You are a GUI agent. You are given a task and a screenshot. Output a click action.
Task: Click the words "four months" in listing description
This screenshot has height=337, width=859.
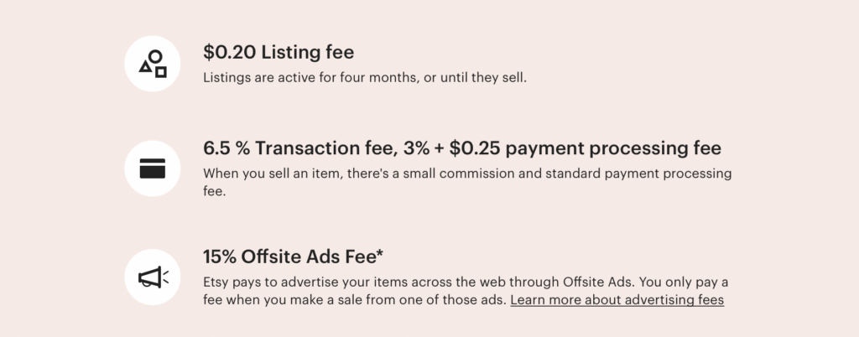[x=378, y=78]
